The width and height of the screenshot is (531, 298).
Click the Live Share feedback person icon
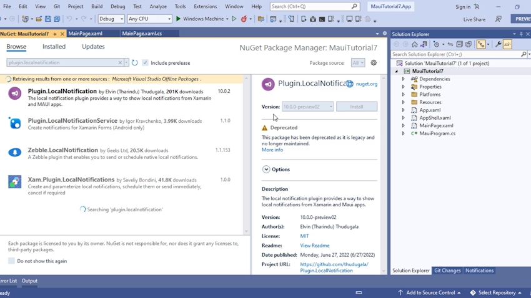[498, 19]
